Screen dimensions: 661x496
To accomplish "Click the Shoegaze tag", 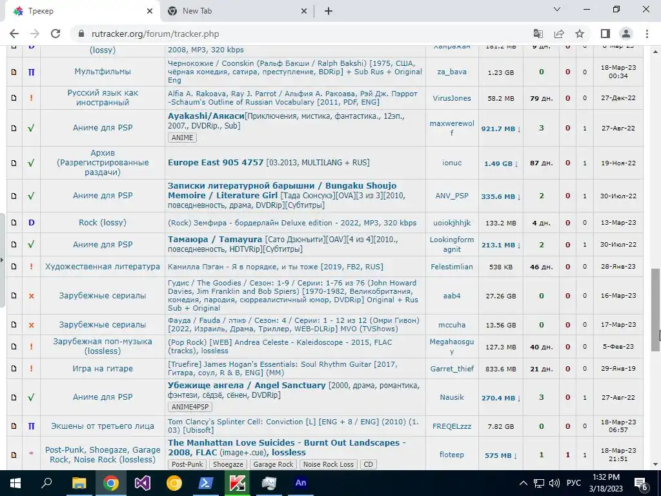I will coord(228,464).
